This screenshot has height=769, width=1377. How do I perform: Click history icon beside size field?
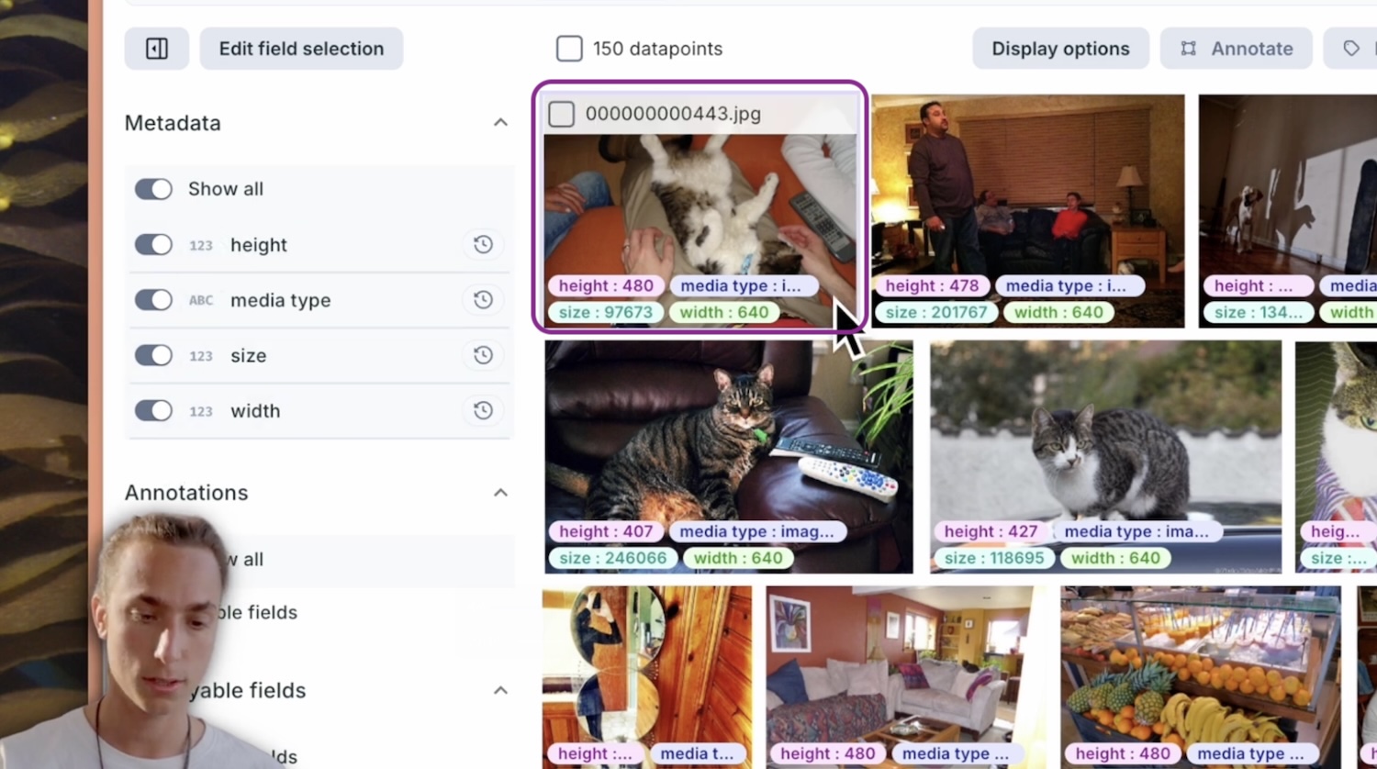(483, 355)
